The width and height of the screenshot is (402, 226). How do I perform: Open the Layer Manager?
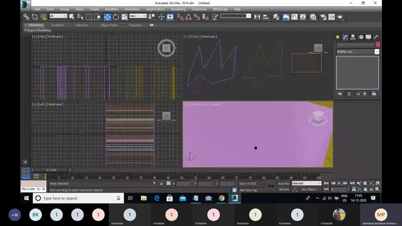click(276, 17)
